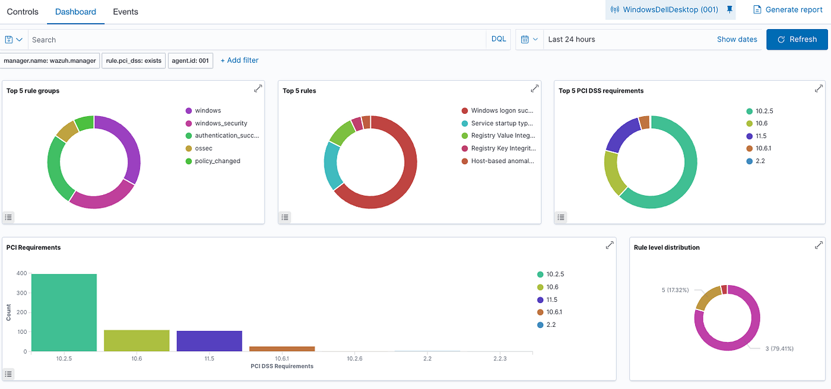Toggle legend for Top 5 PCI DSS requirements
The width and height of the screenshot is (831, 389).
click(x=561, y=217)
